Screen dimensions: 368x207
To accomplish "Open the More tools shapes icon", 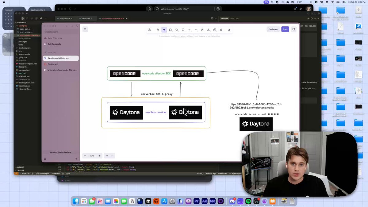I will (x=229, y=30).
